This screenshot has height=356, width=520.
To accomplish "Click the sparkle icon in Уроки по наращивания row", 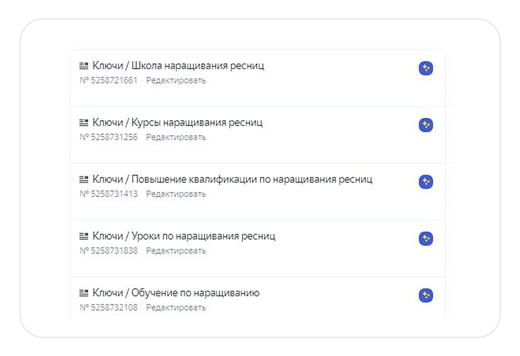I will click(426, 239).
